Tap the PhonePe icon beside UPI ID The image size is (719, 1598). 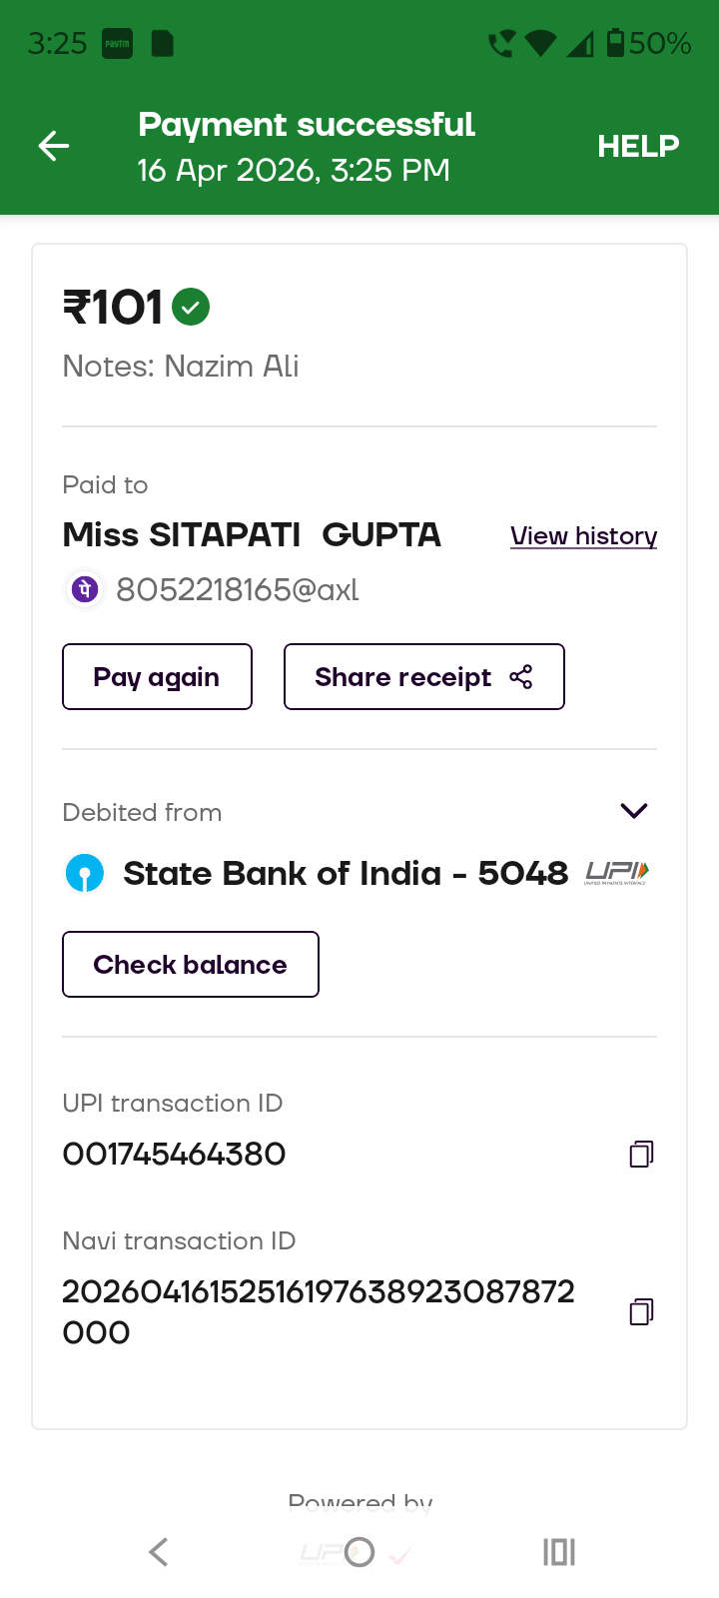pos(85,589)
